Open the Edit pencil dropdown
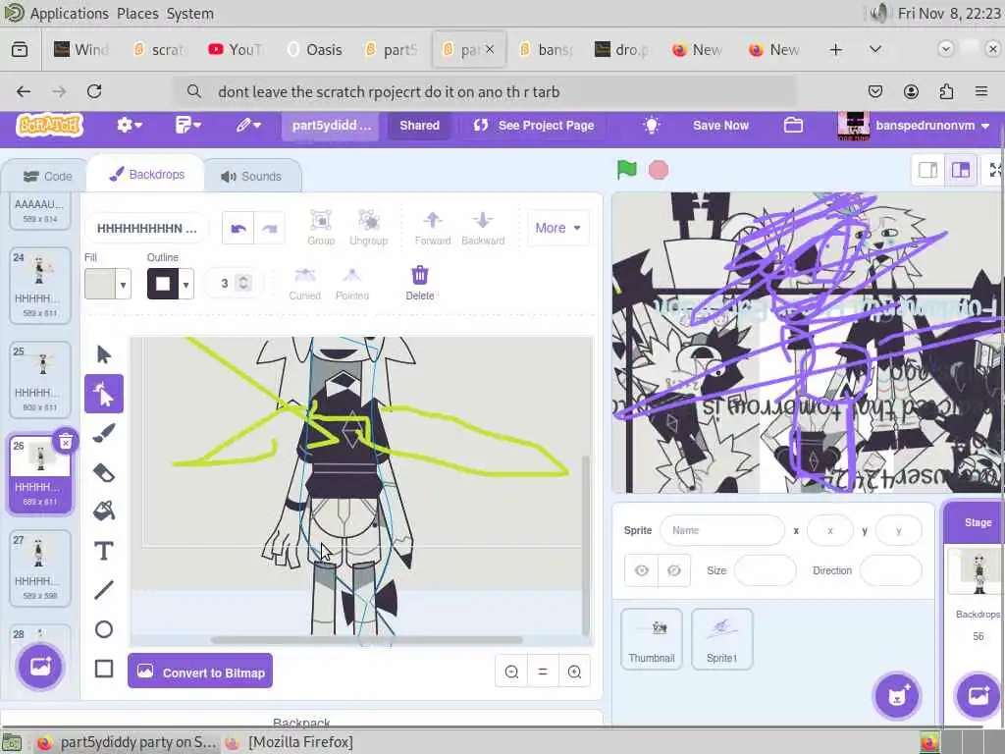 [248, 125]
